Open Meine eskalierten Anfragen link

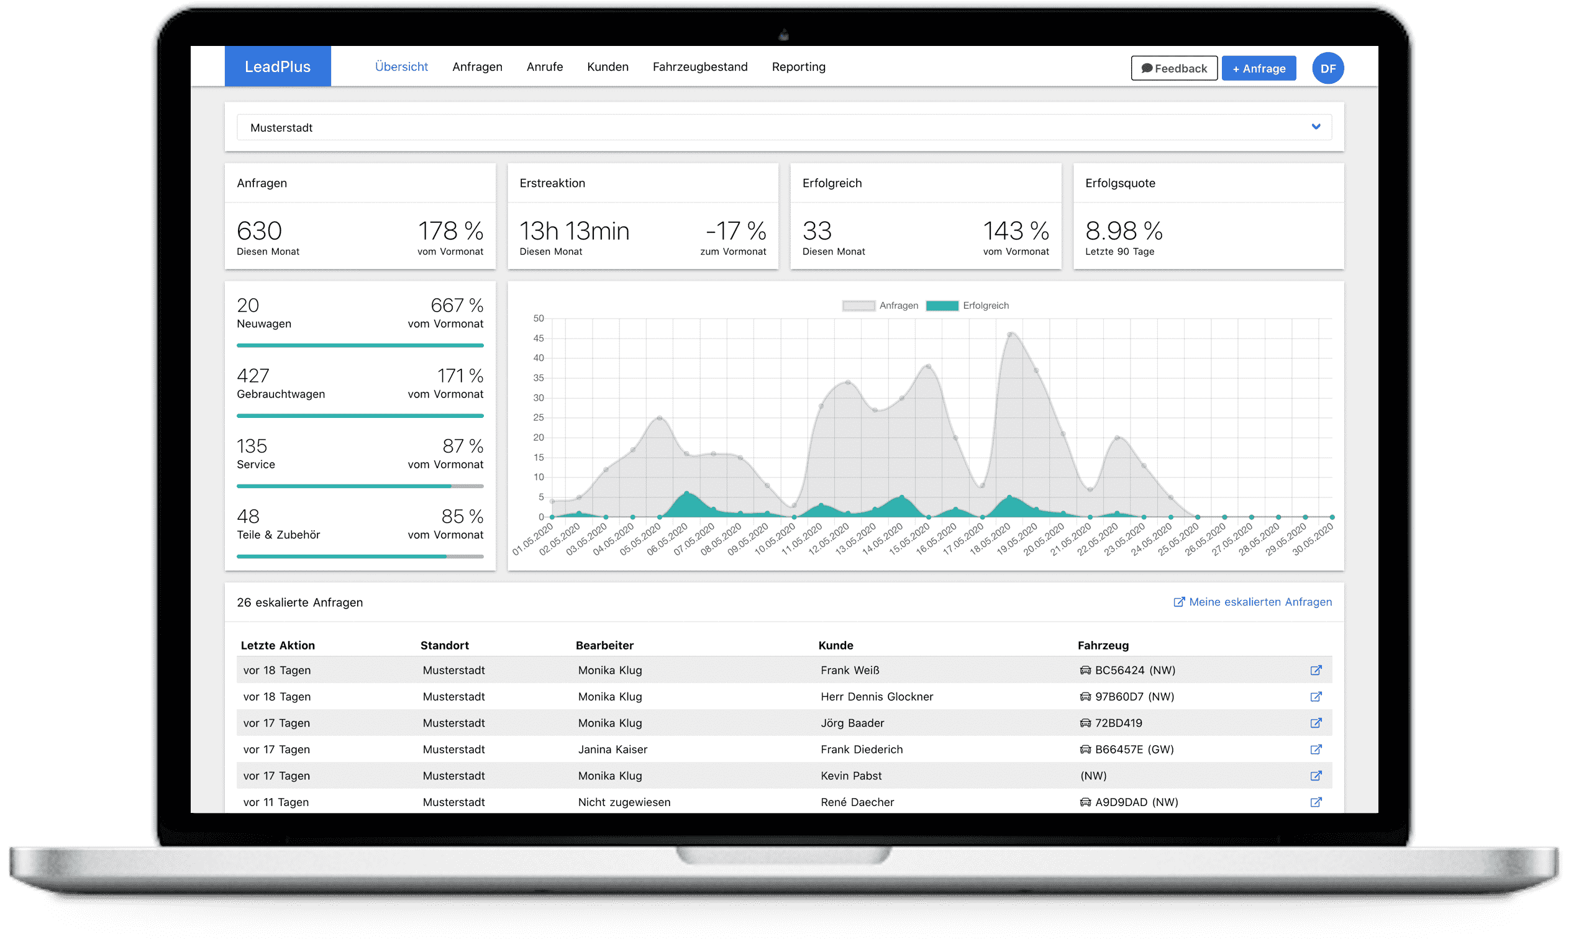(x=1253, y=602)
